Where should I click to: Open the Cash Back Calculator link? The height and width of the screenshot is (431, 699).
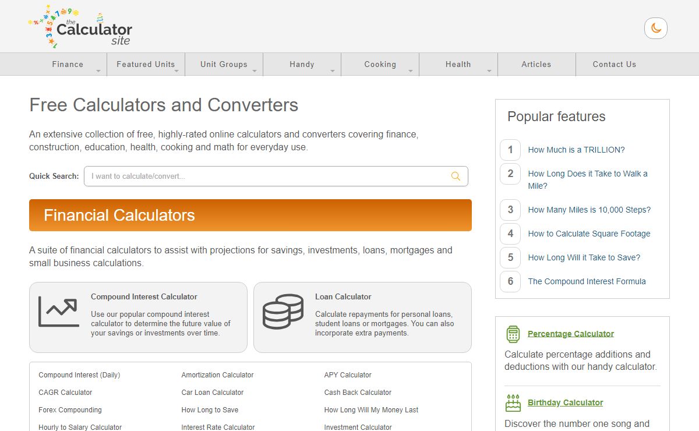[x=358, y=393]
